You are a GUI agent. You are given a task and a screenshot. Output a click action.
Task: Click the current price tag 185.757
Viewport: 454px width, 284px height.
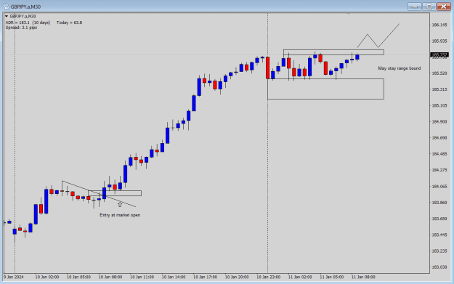pos(439,54)
